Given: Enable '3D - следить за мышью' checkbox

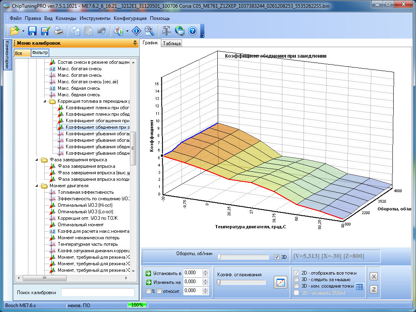Looking at the screenshot, I should [x=295, y=279].
